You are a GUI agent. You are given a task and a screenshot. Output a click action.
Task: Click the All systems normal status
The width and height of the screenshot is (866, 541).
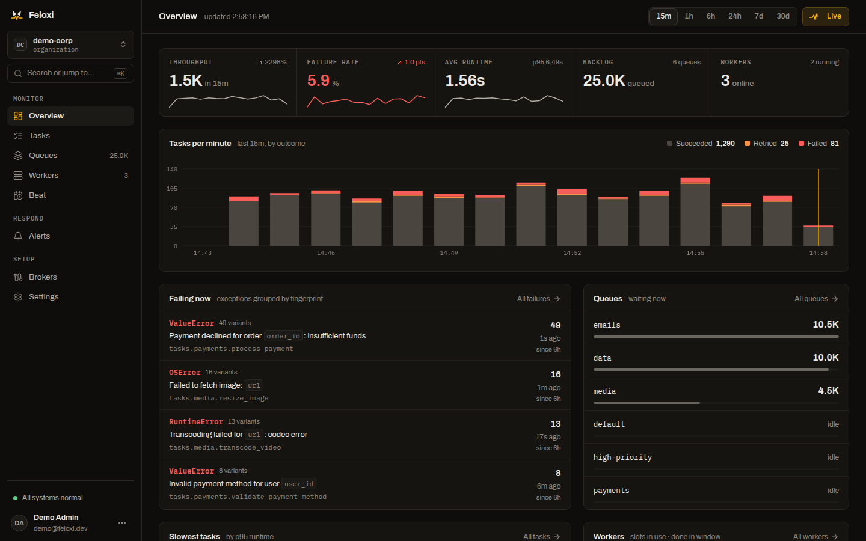pyautogui.click(x=48, y=498)
